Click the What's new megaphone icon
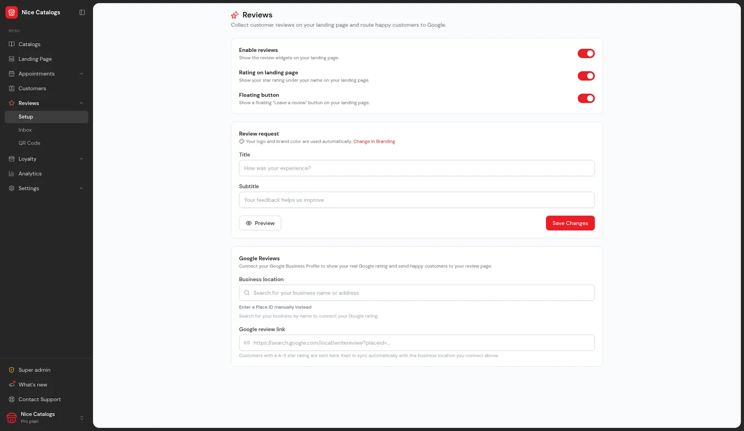The width and height of the screenshot is (744, 431). 11,385
